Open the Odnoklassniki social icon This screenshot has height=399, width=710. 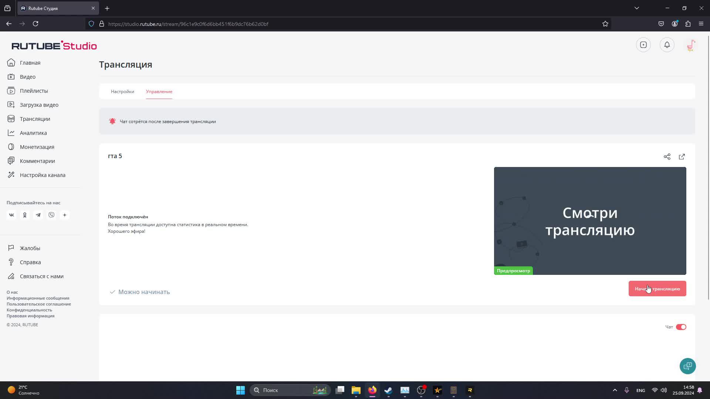[25, 215]
